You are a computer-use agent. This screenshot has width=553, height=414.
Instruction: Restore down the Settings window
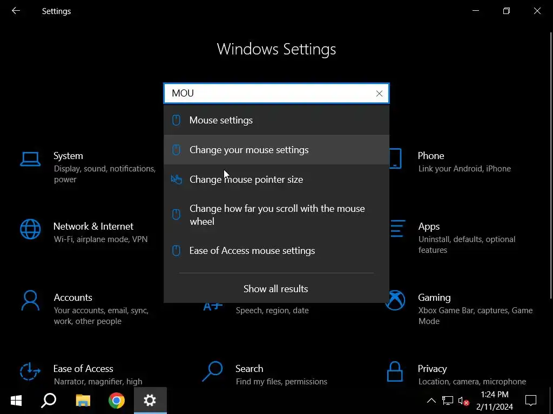[507, 11]
